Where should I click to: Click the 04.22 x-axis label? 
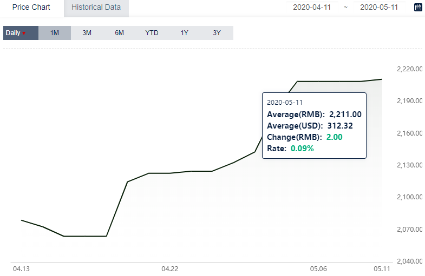point(170,269)
